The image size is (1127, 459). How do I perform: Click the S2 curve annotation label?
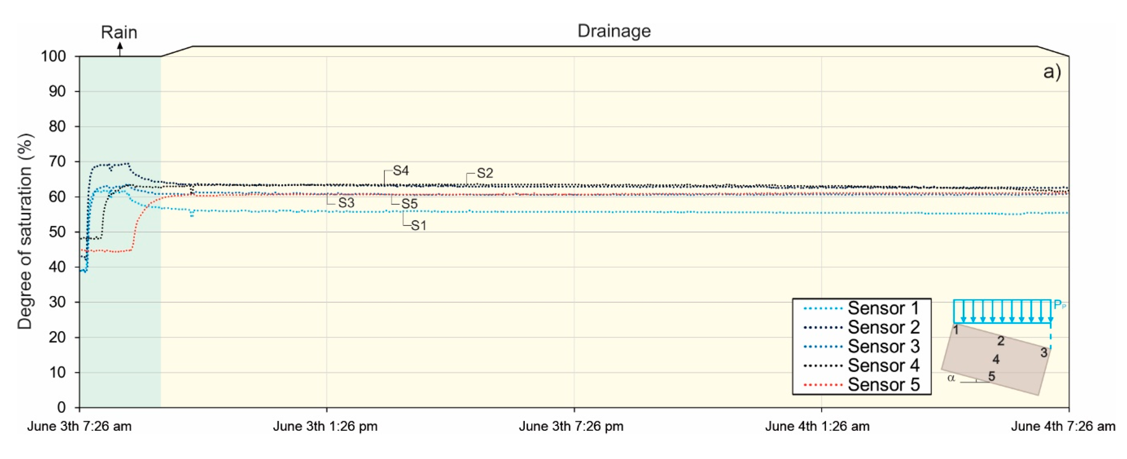485,173
